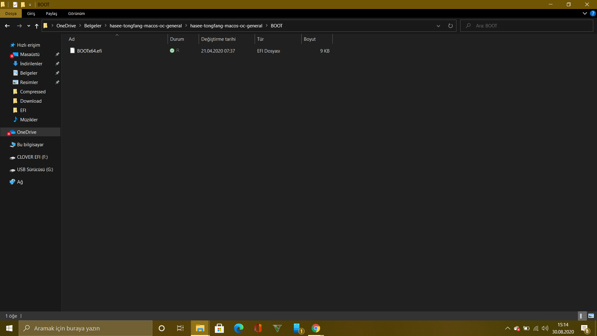Click the Up directory arrow

pos(37,26)
